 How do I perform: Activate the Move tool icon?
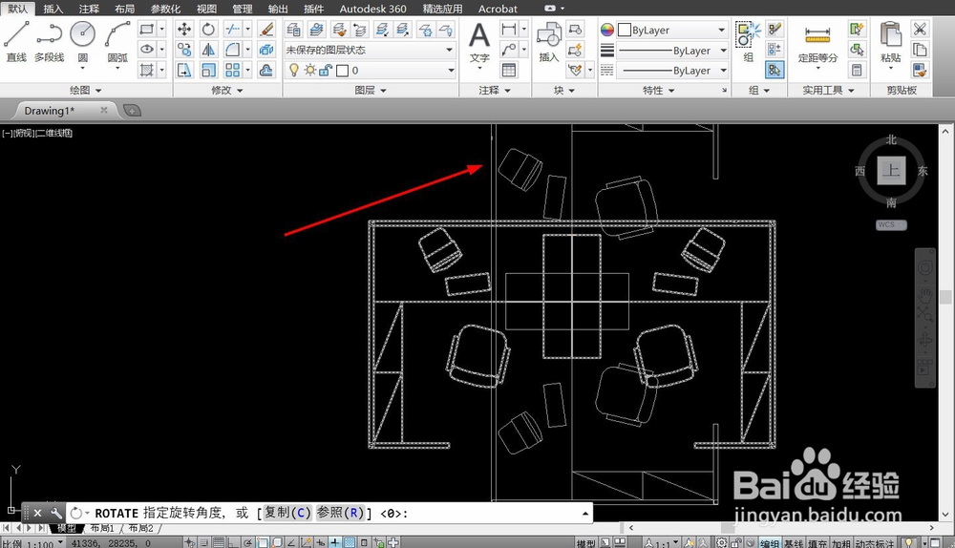pos(184,29)
